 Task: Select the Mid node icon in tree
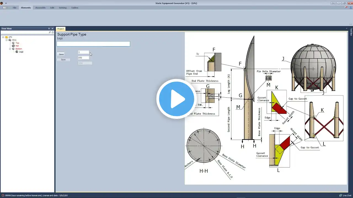(13, 46)
